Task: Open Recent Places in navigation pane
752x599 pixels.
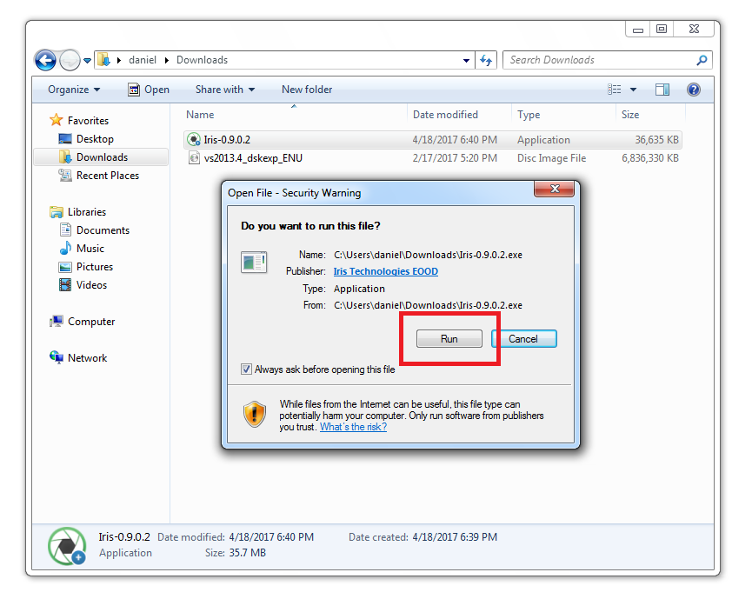Action: pyautogui.click(x=108, y=176)
